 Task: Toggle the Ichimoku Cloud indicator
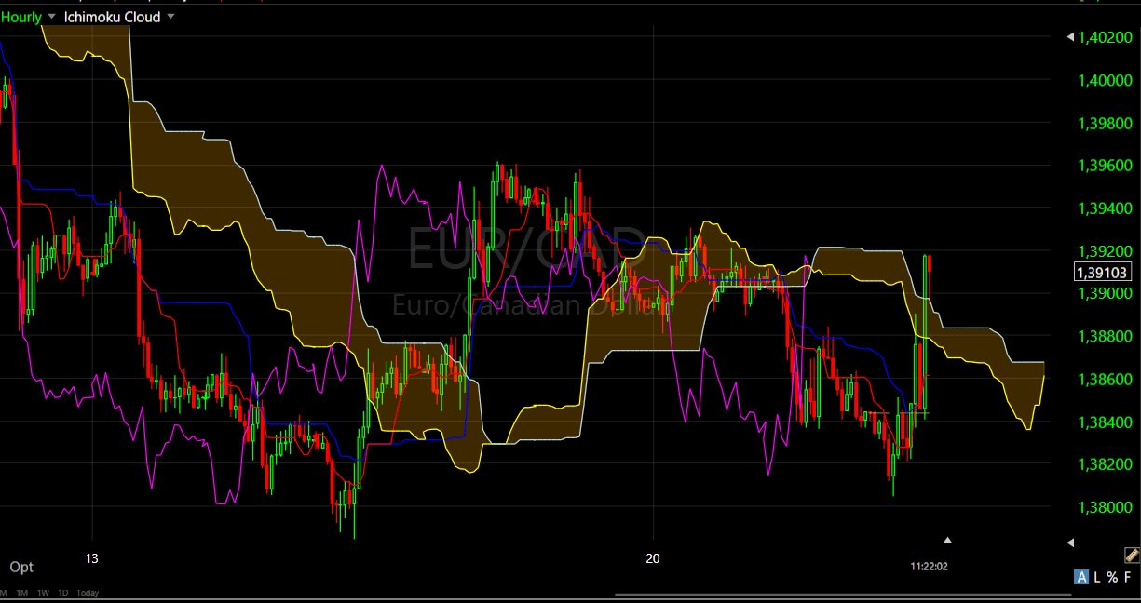112,16
